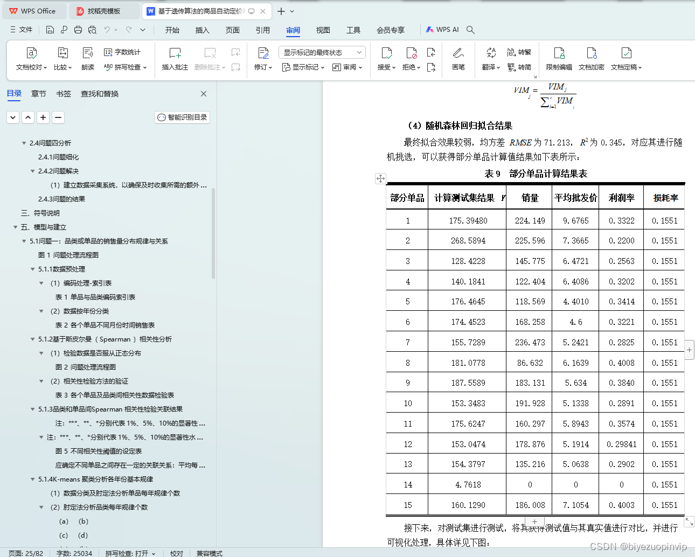Open 字数统计 word count
The height and width of the screenshot is (557, 695).
pyautogui.click(x=122, y=52)
